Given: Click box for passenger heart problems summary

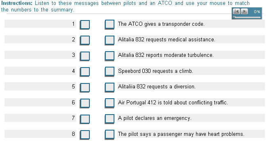Looking at the screenshot, I should pyautogui.click(x=109, y=135).
